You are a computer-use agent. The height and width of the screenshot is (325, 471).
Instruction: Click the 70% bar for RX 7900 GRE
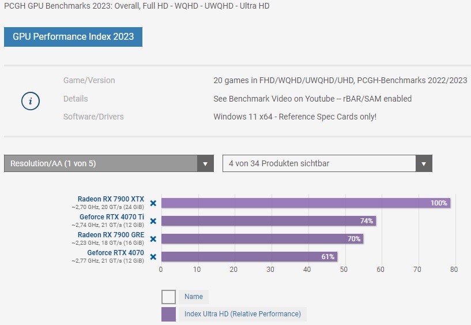[x=262, y=239]
